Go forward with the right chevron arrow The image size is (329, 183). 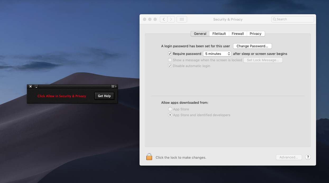pos(171,19)
